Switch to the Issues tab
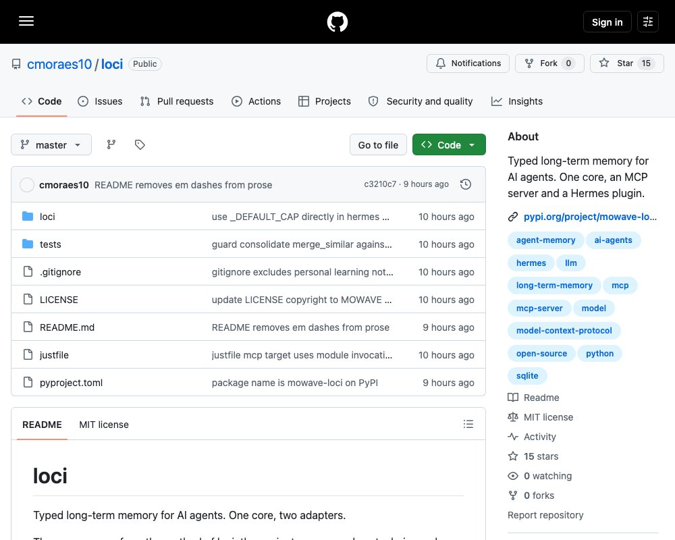 coord(100,101)
